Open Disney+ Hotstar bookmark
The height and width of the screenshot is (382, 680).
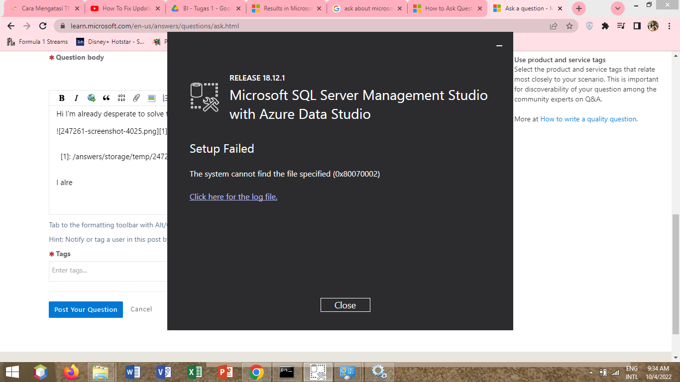pyautogui.click(x=111, y=42)
